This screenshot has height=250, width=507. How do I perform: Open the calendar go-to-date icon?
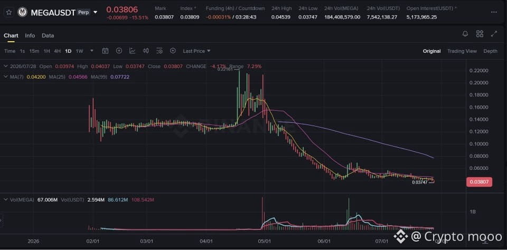pyautogui.click(x=105, y=51)
